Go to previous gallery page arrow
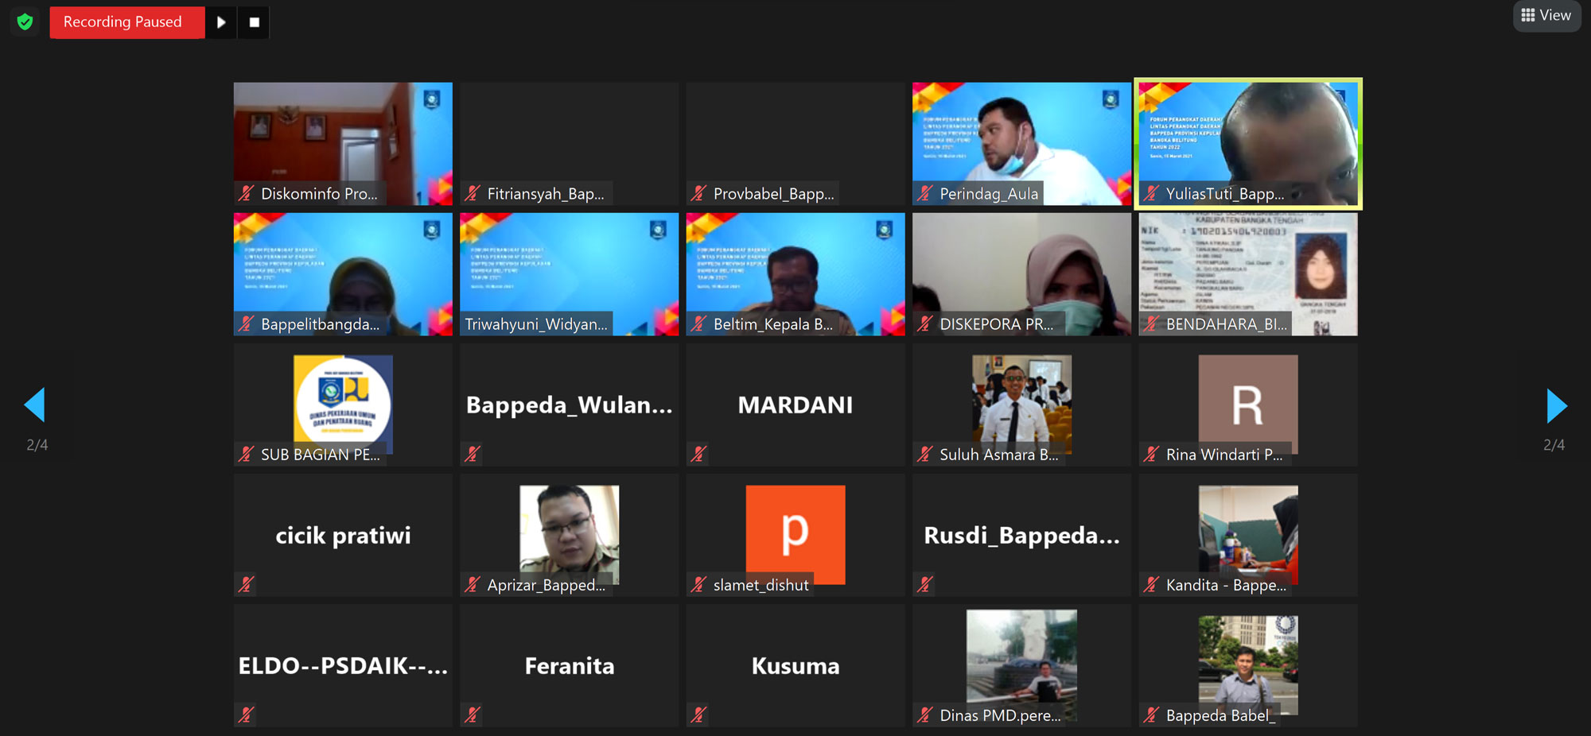 pos(35,405)
